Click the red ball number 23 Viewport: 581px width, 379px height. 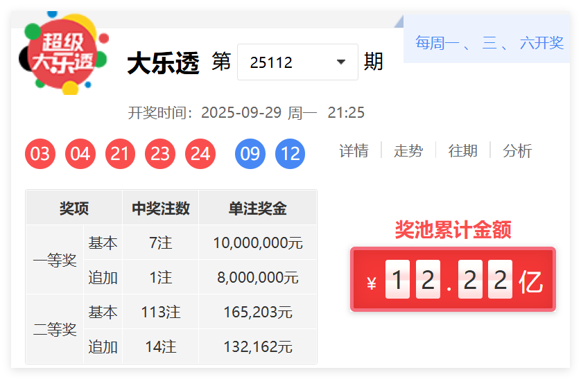coord(160,154)
